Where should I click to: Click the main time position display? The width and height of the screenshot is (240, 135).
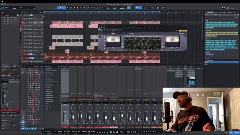88,132
